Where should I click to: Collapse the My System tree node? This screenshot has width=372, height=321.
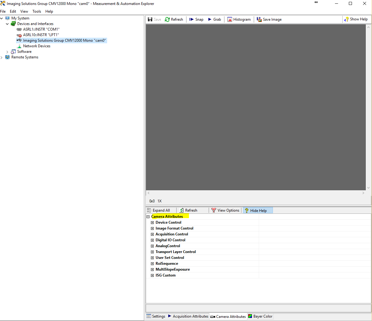(x=2, y=18)
